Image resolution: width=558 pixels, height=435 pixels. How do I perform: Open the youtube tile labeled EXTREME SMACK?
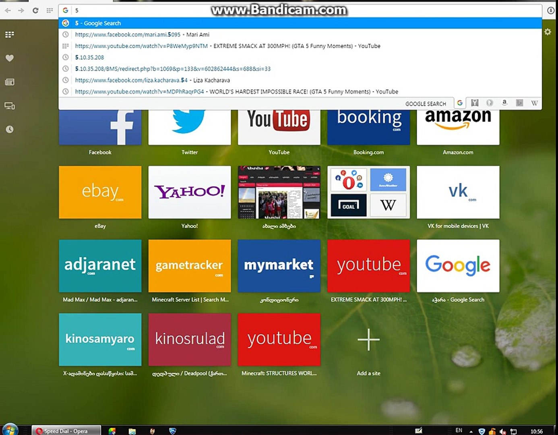[368, 266]
